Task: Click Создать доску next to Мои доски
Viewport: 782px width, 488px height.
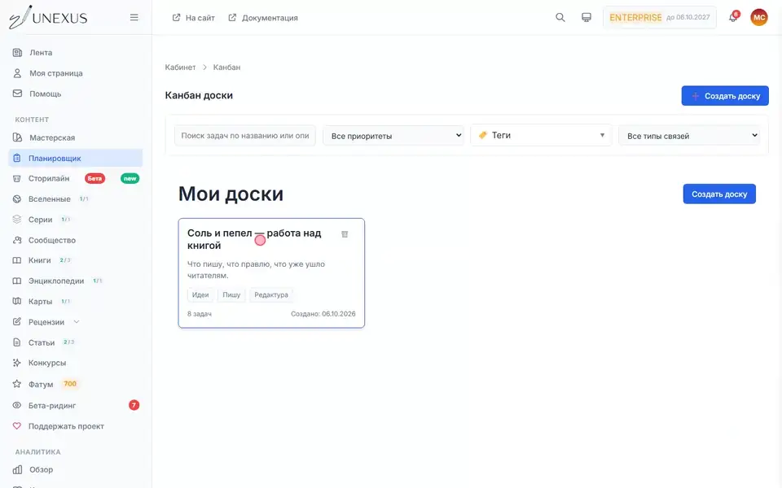Action: pyautogui.click(x=719, y=194)
